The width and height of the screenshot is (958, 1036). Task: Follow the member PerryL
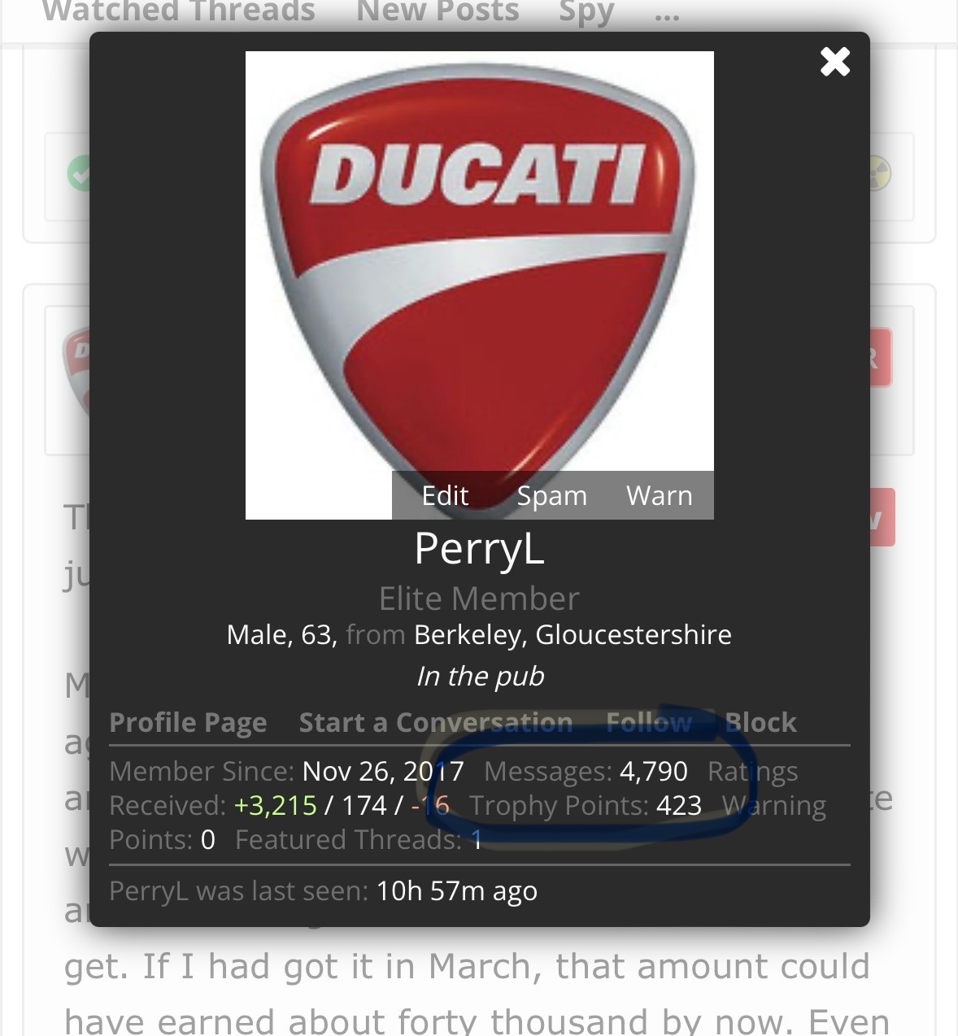click(x=649, y=722)
